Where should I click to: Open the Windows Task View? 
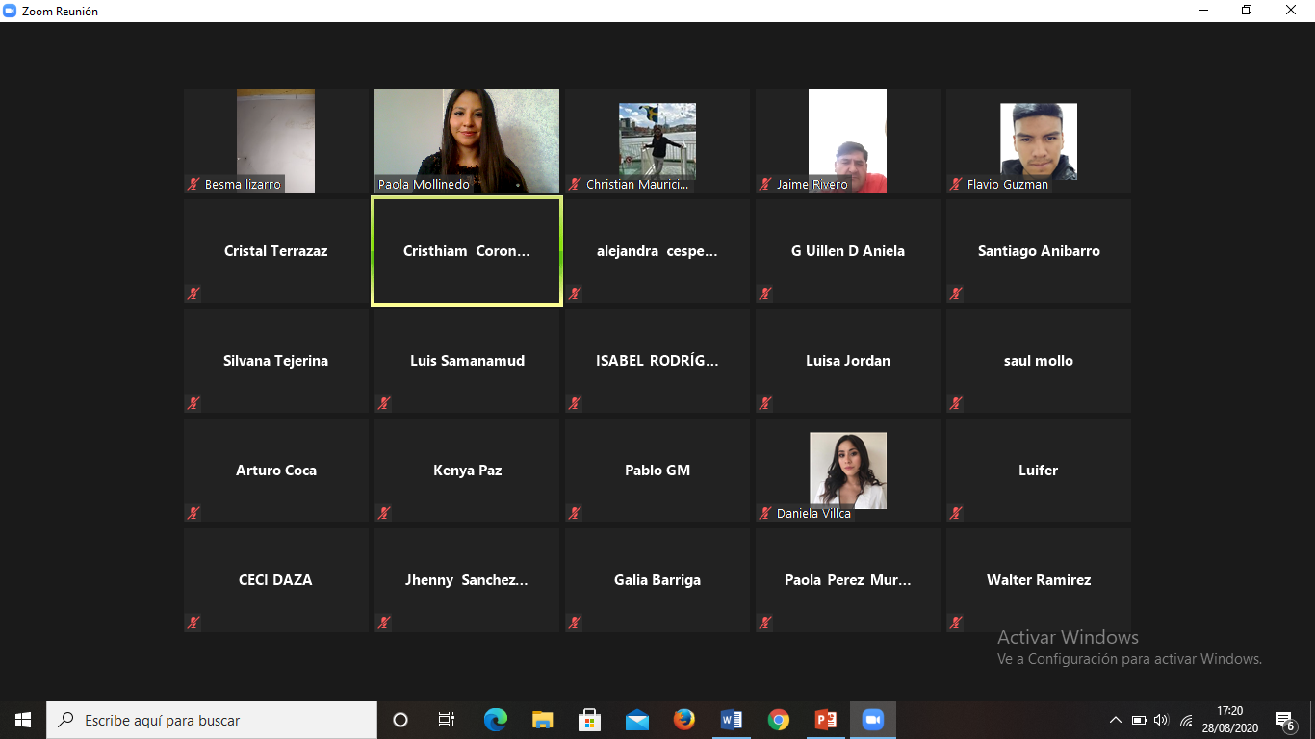click(447, 720)
